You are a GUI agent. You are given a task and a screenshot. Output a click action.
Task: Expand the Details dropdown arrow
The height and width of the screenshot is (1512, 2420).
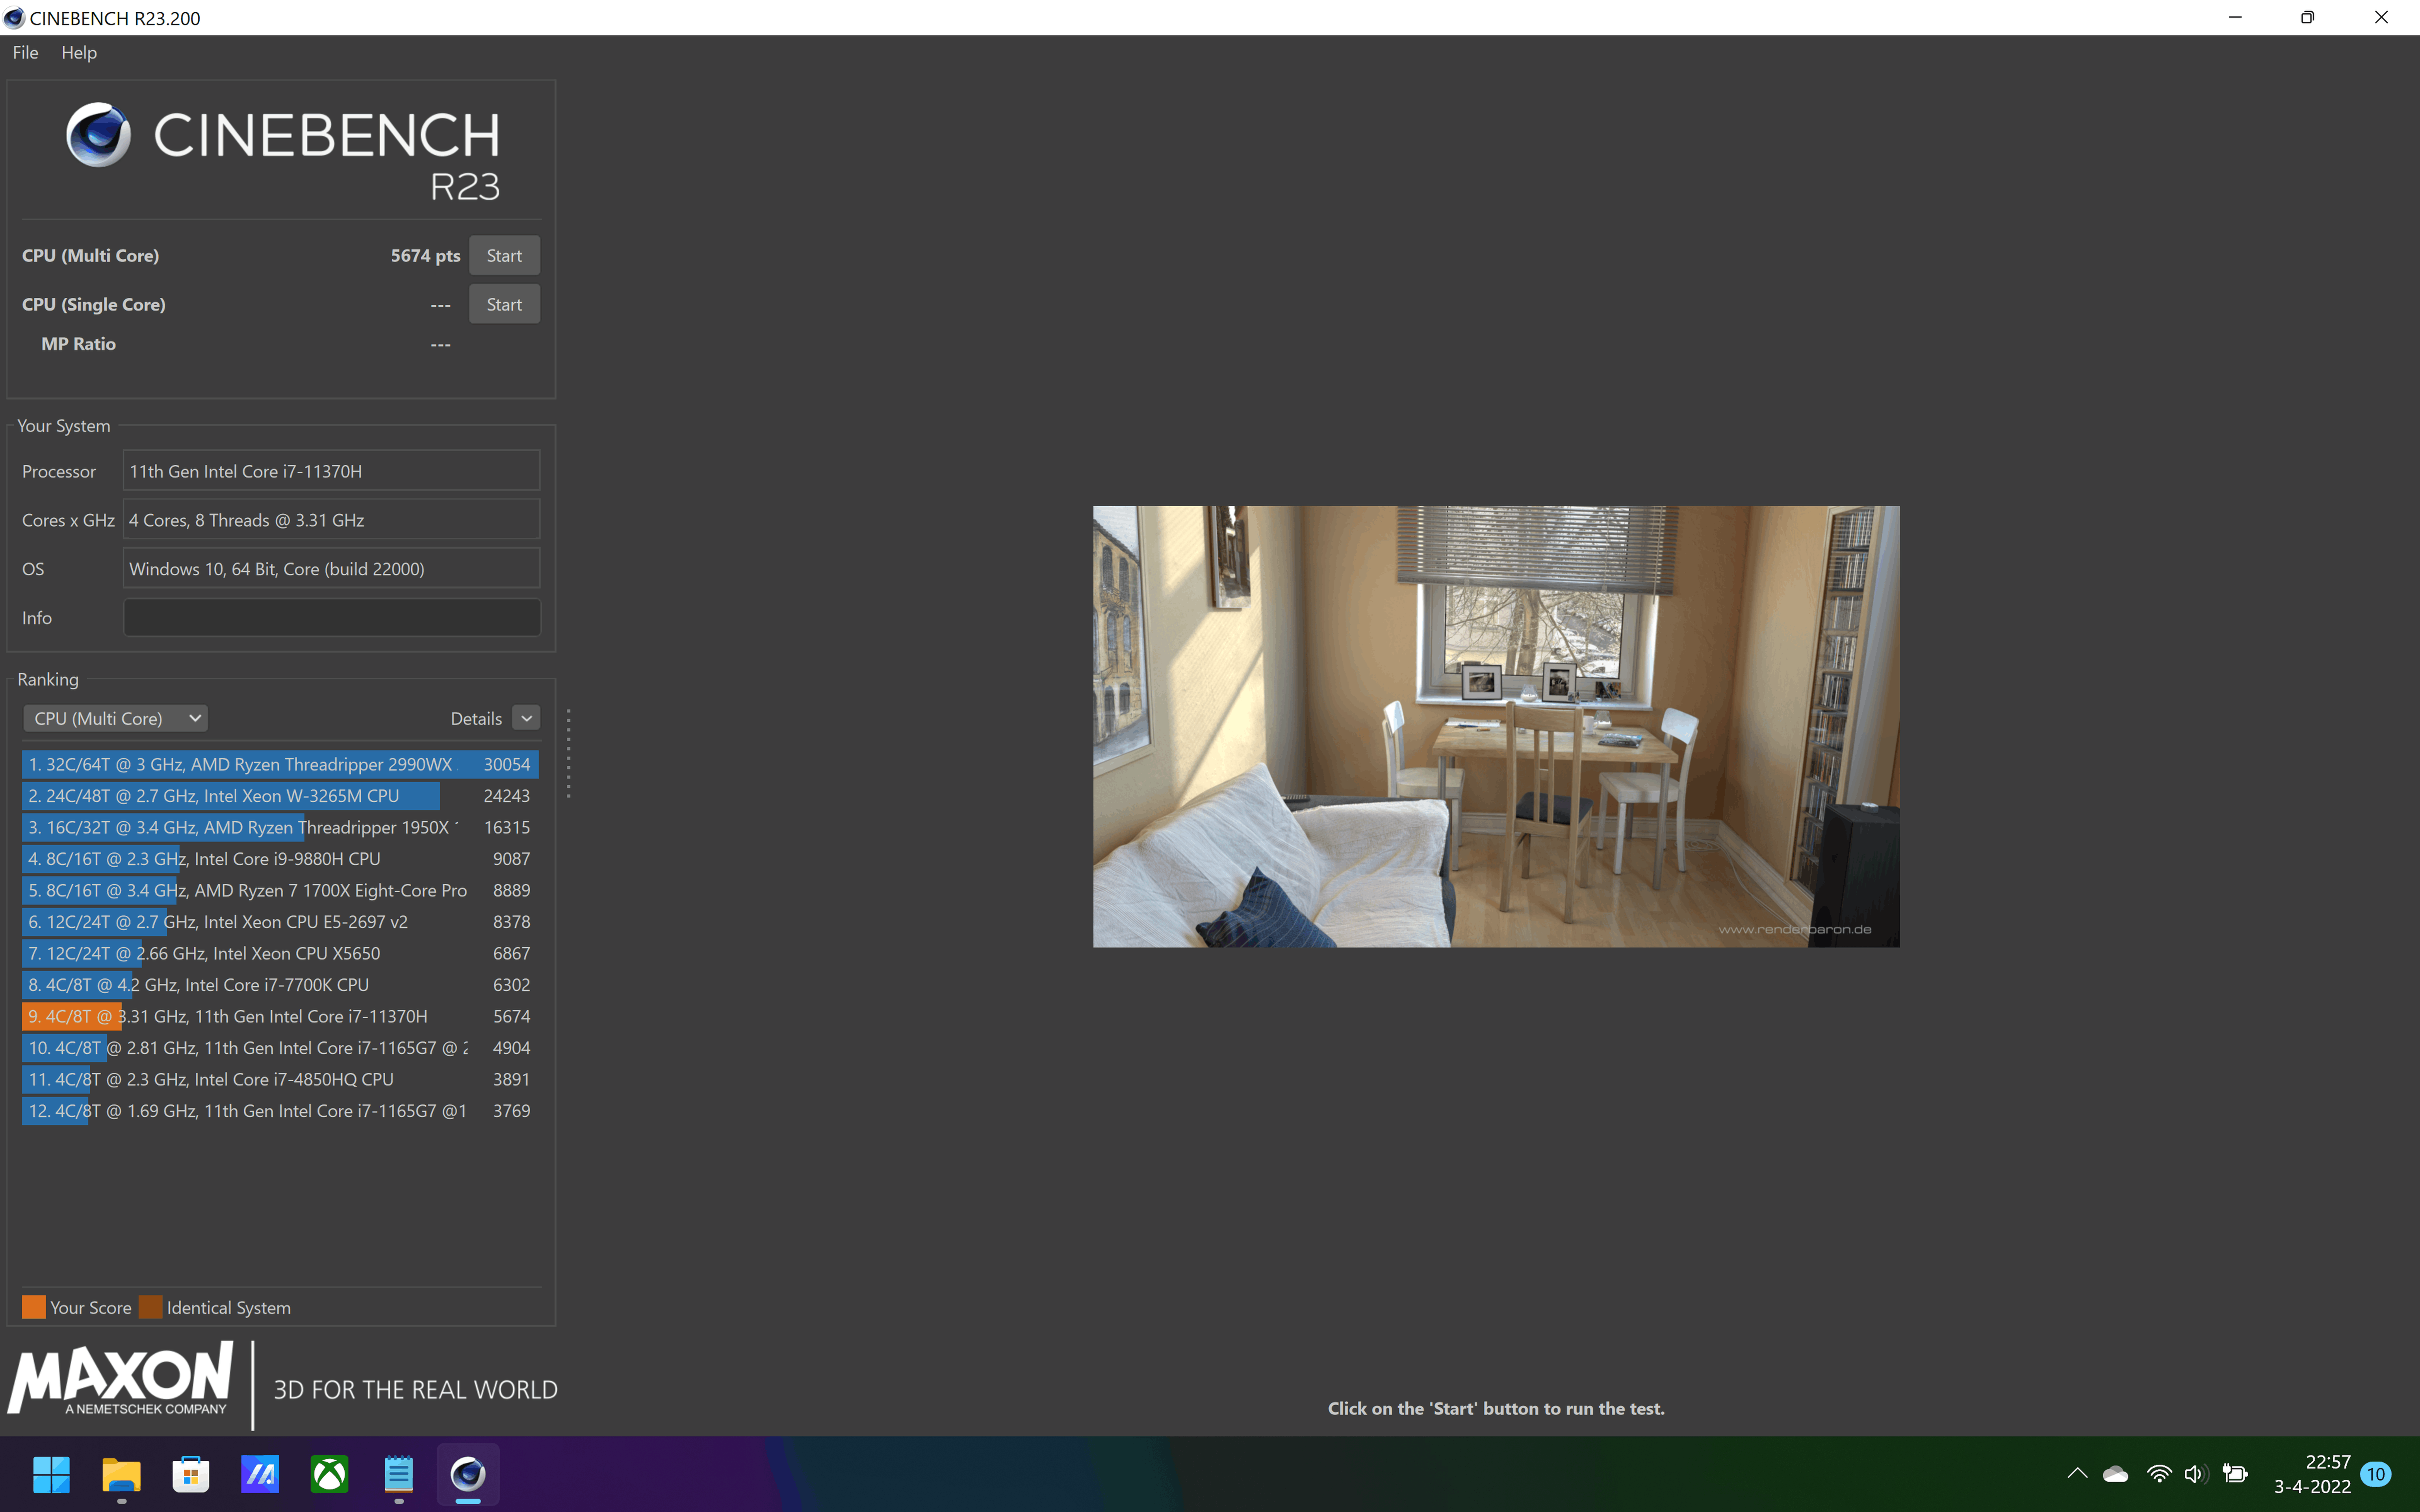pos(526,718)
